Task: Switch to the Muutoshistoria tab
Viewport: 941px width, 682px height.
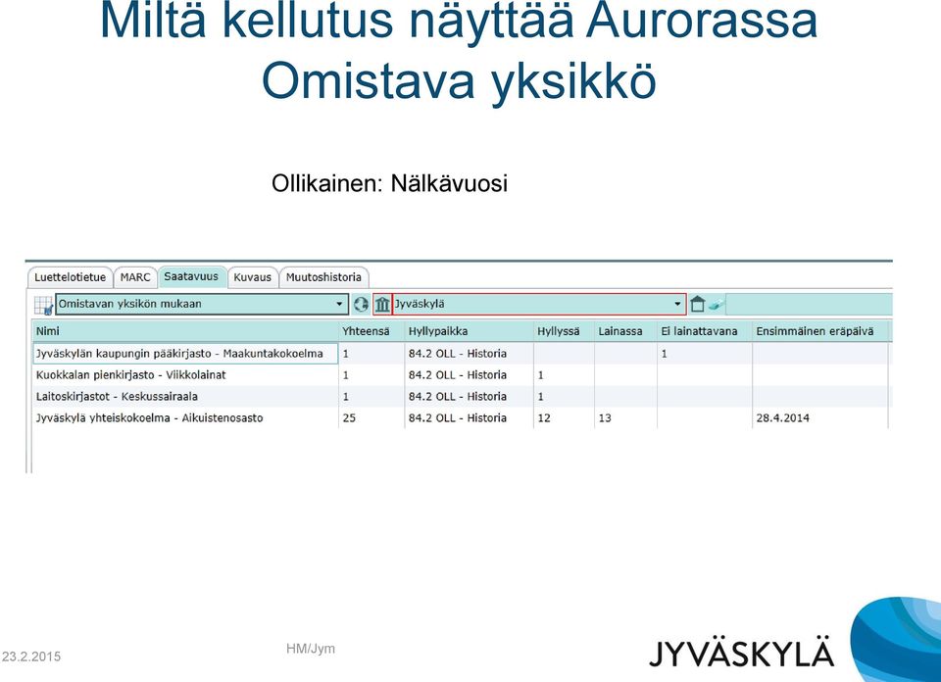Action: coord(323,277)
